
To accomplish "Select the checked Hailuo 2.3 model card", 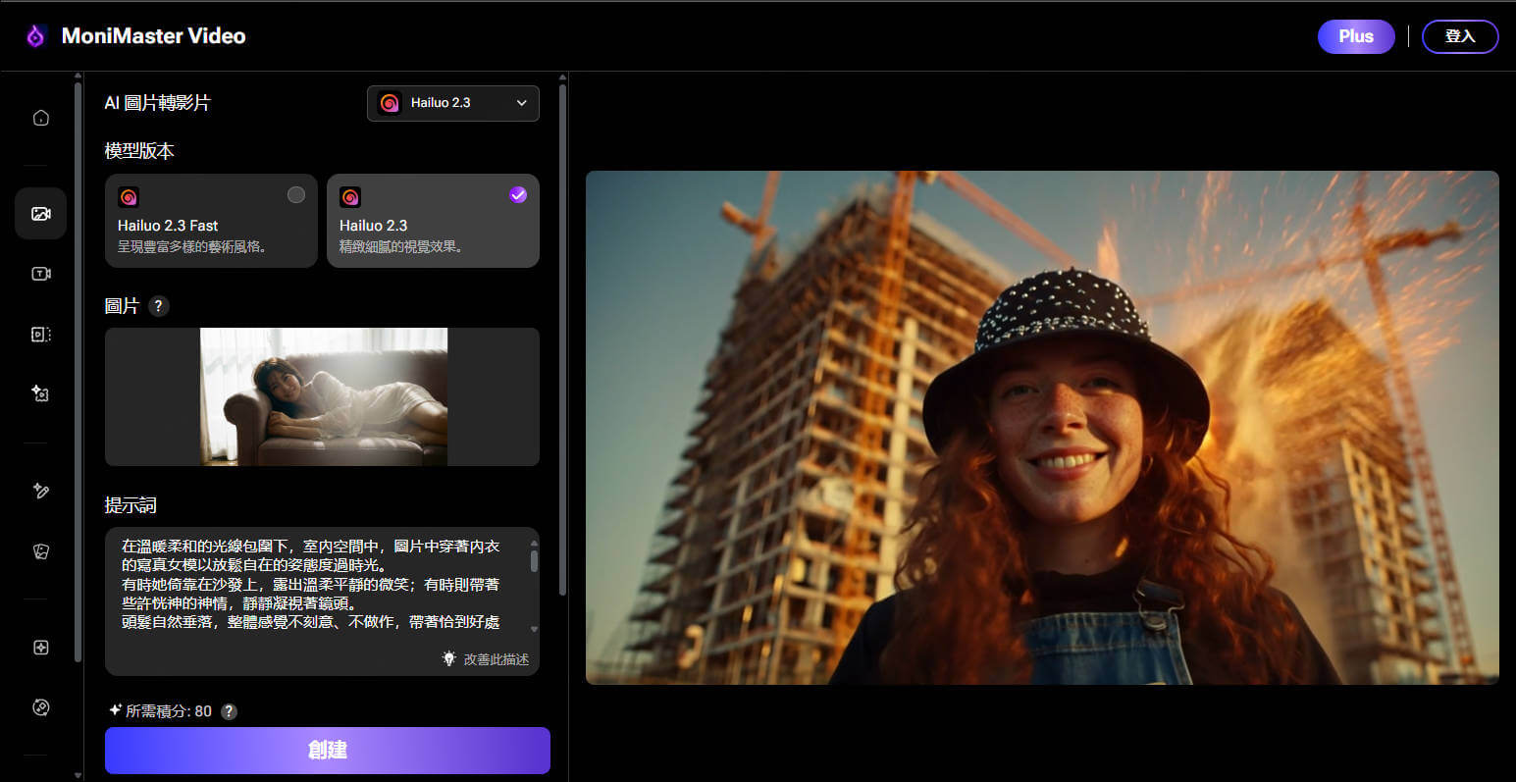I will click(x=433, y=221).
